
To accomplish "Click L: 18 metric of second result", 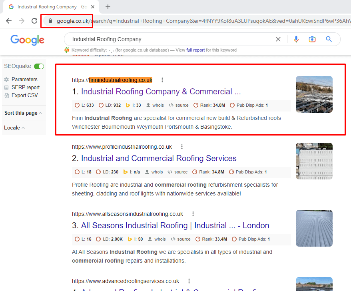I will 83,172.
